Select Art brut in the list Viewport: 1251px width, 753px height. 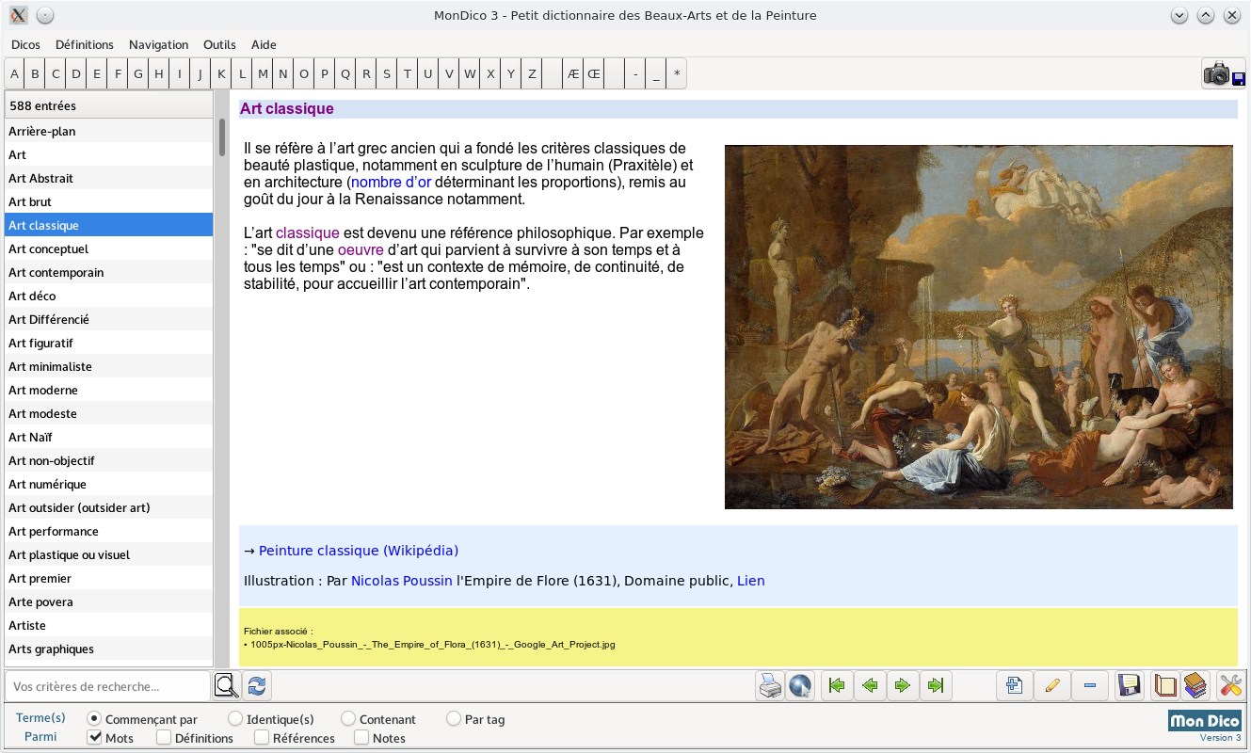tap(109, 201)
